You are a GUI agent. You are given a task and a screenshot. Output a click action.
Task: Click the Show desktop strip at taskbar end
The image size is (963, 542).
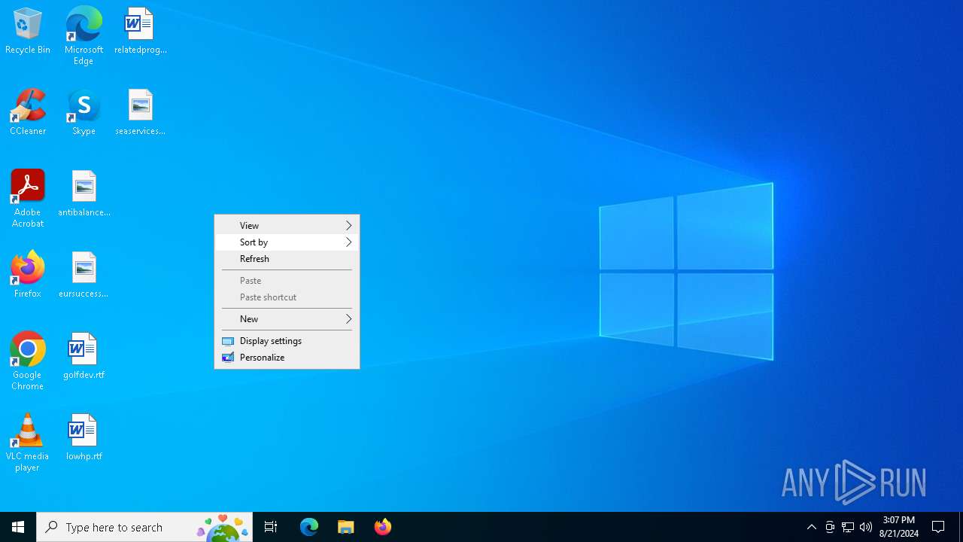coord(961,527)
